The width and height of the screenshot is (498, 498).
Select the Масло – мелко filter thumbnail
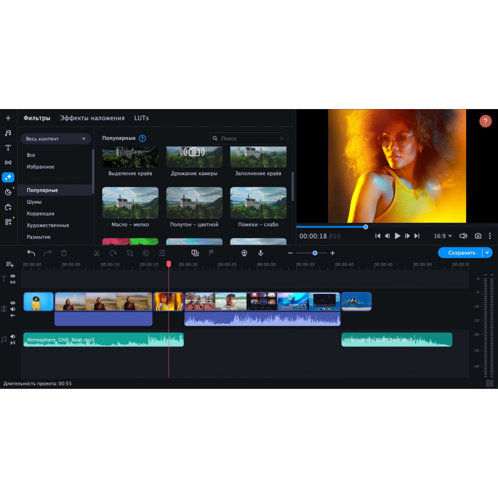tap(130, 203)
